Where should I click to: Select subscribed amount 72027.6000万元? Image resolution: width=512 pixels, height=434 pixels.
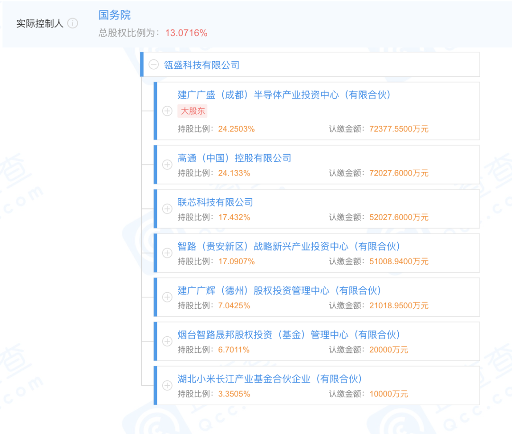click(x=399, y=173)
